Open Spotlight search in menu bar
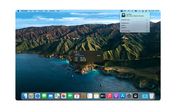176x110 pixels. 140,11
